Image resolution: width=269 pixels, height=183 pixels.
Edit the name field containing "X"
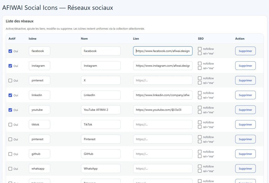(101, 80)
